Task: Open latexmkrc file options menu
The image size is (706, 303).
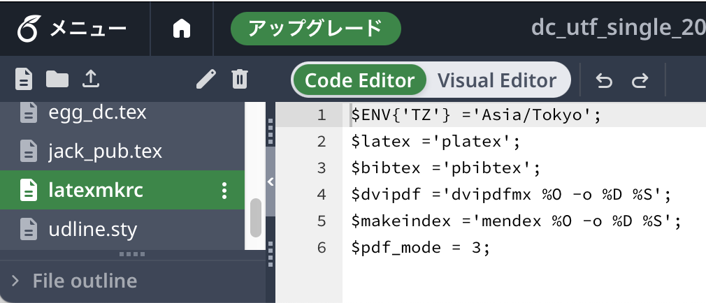Action: (224, 190)
